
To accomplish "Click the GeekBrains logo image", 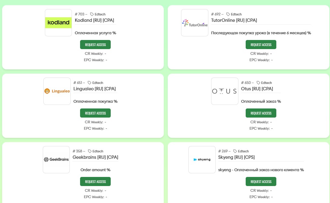I will [56, 160].
